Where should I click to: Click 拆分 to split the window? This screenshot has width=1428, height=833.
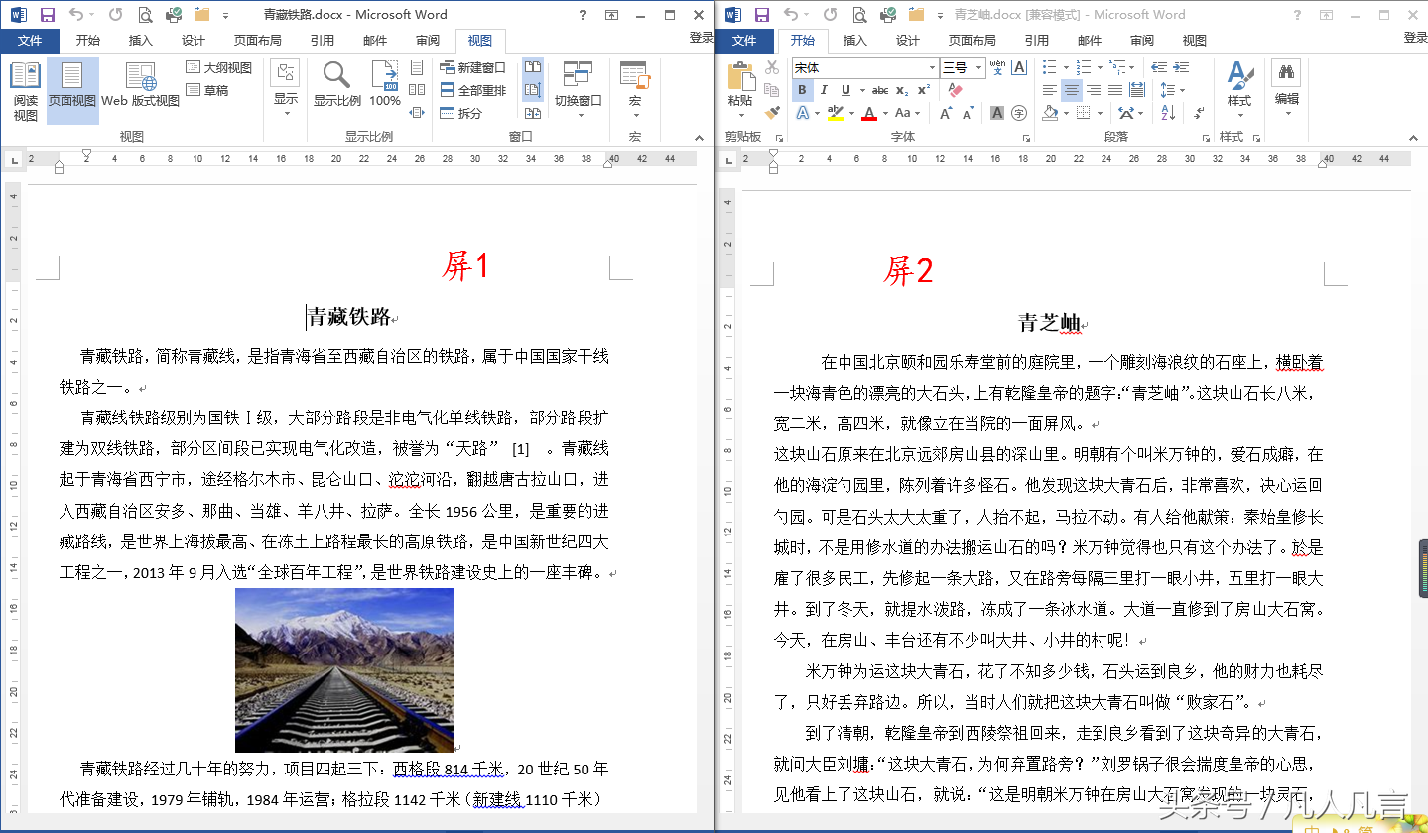pyautogui.click(x=461, y=113)
